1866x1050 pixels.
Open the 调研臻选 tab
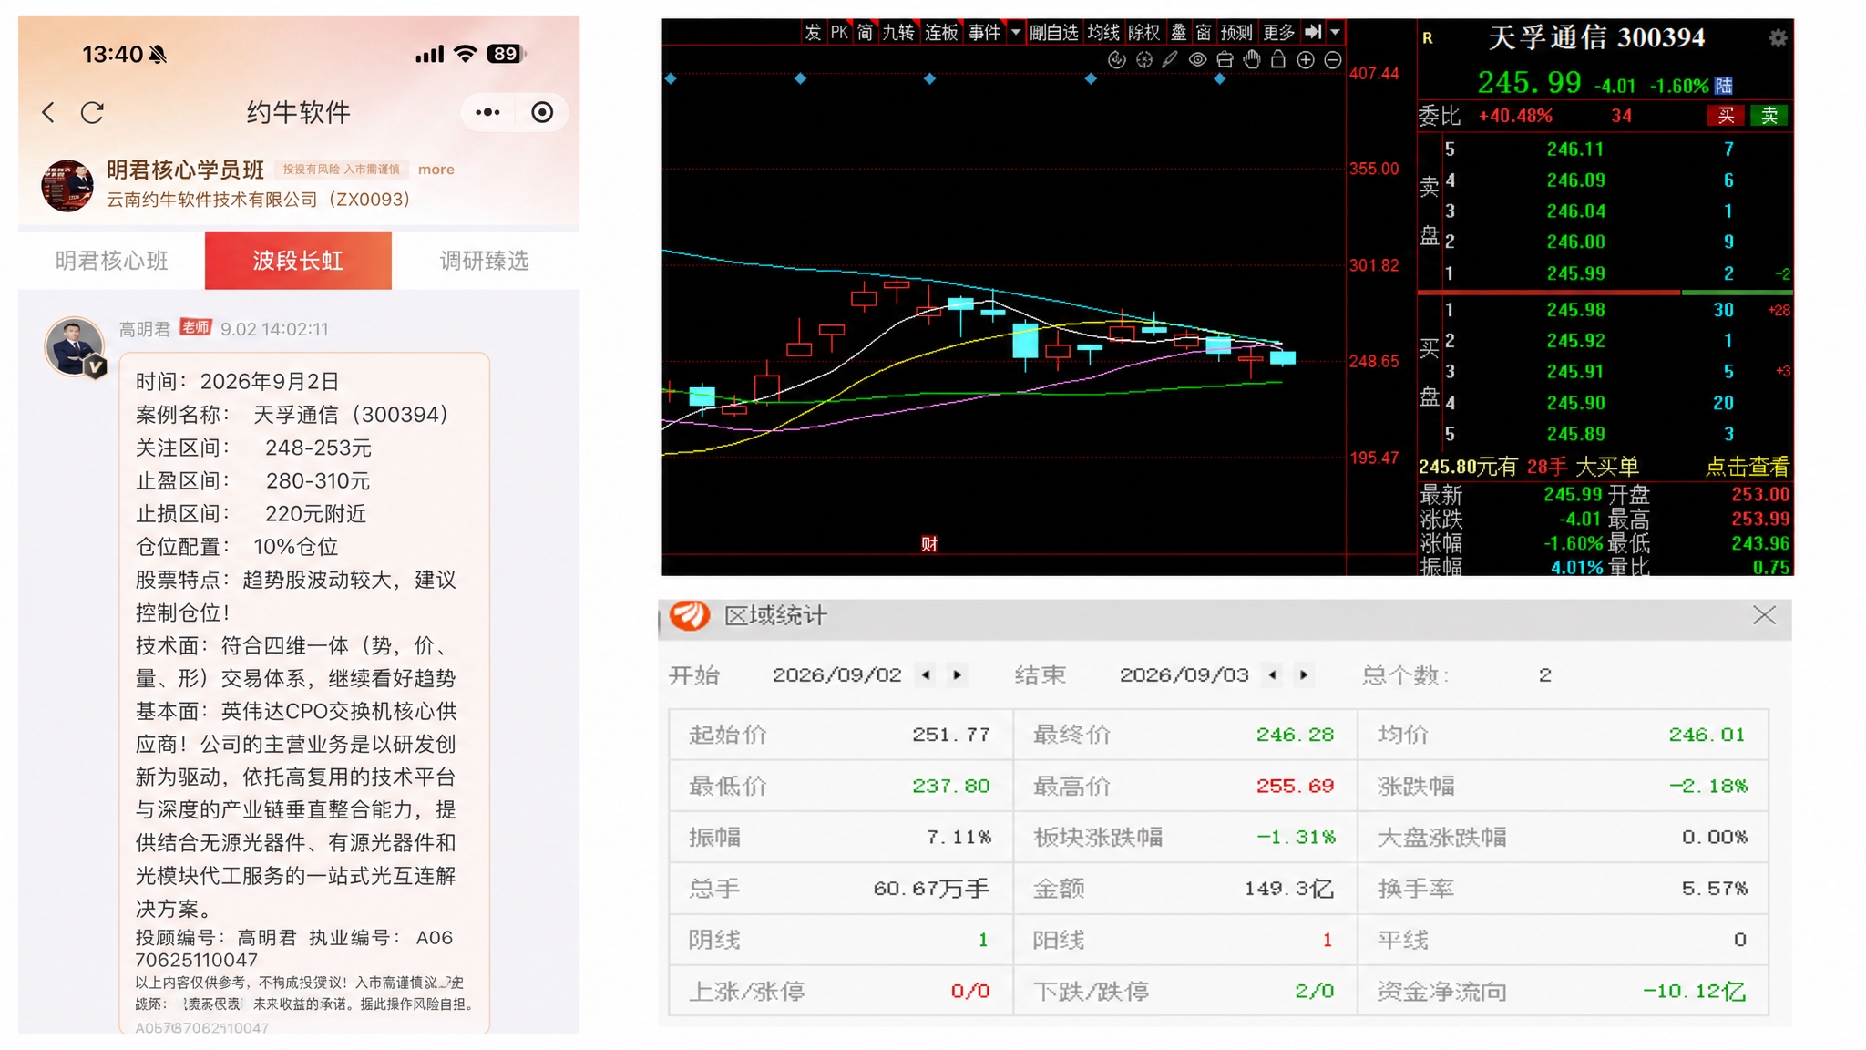(x=484, y=261)
